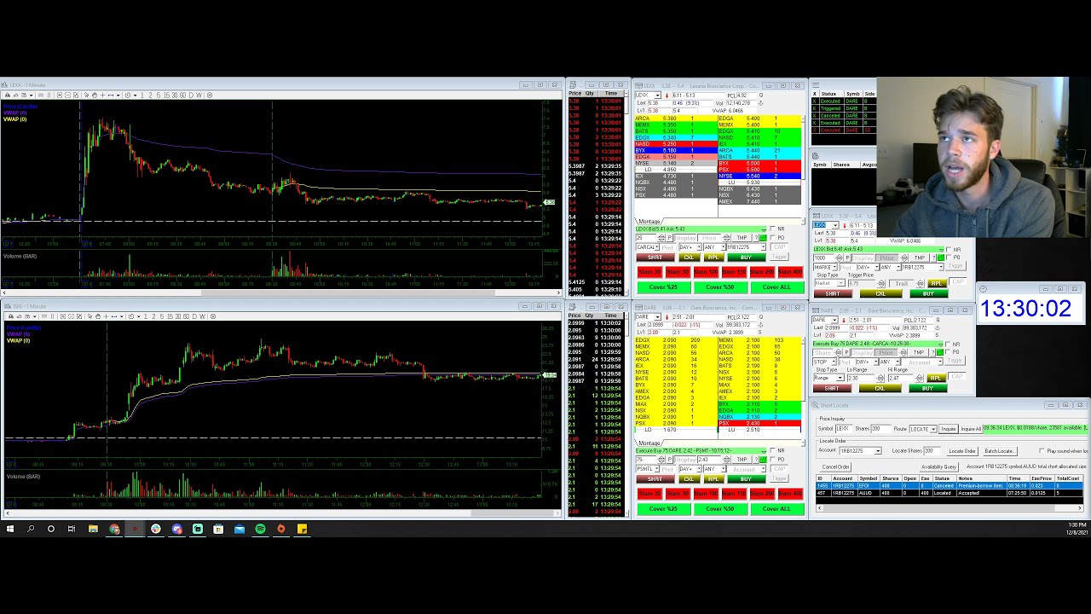The image size is (1091, 614).
Task: Click Cover ALL in LEXX montage window
Action: click(x=777, y=287)
